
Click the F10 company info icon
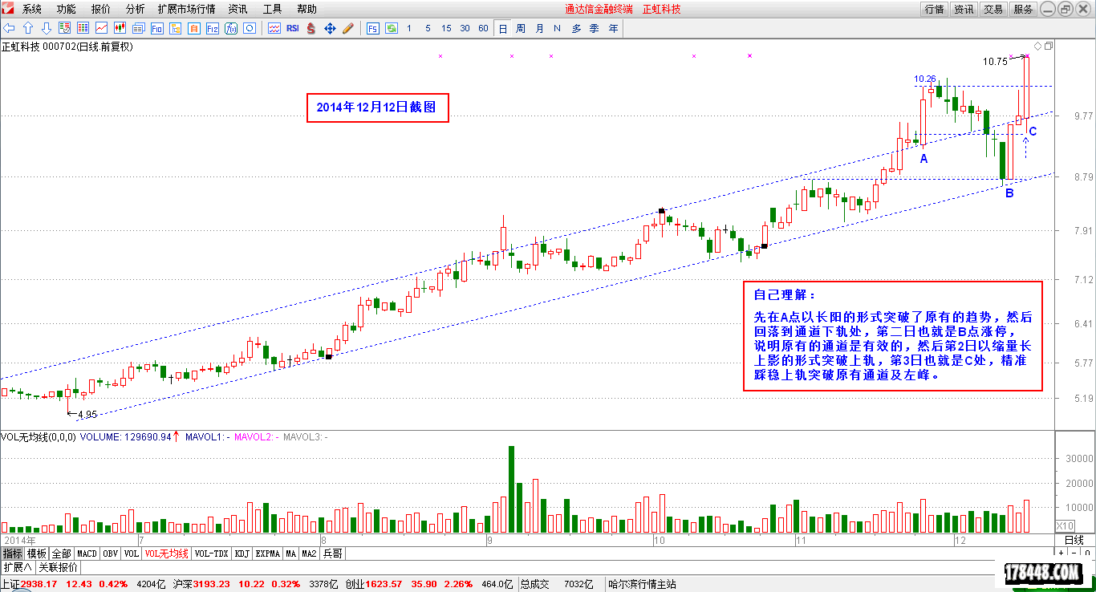pos(156,28)
